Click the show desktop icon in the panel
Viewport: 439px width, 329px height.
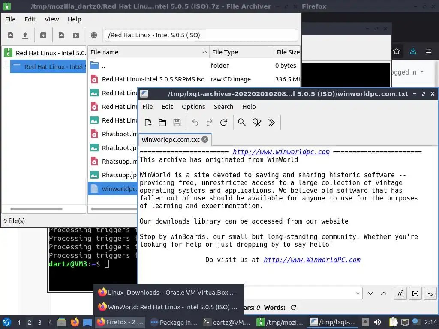click(x=87, y=323)
